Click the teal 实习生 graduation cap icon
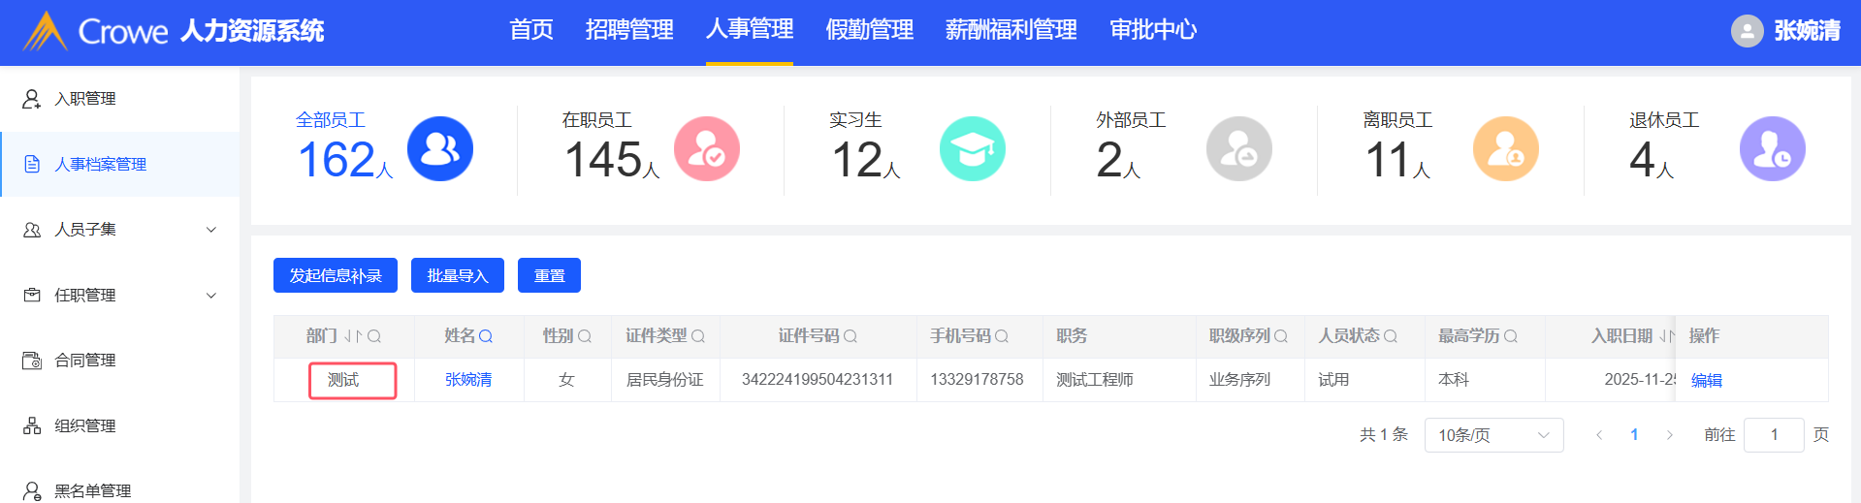Viewport: 1861px width, 503px height. click(973, 149)
